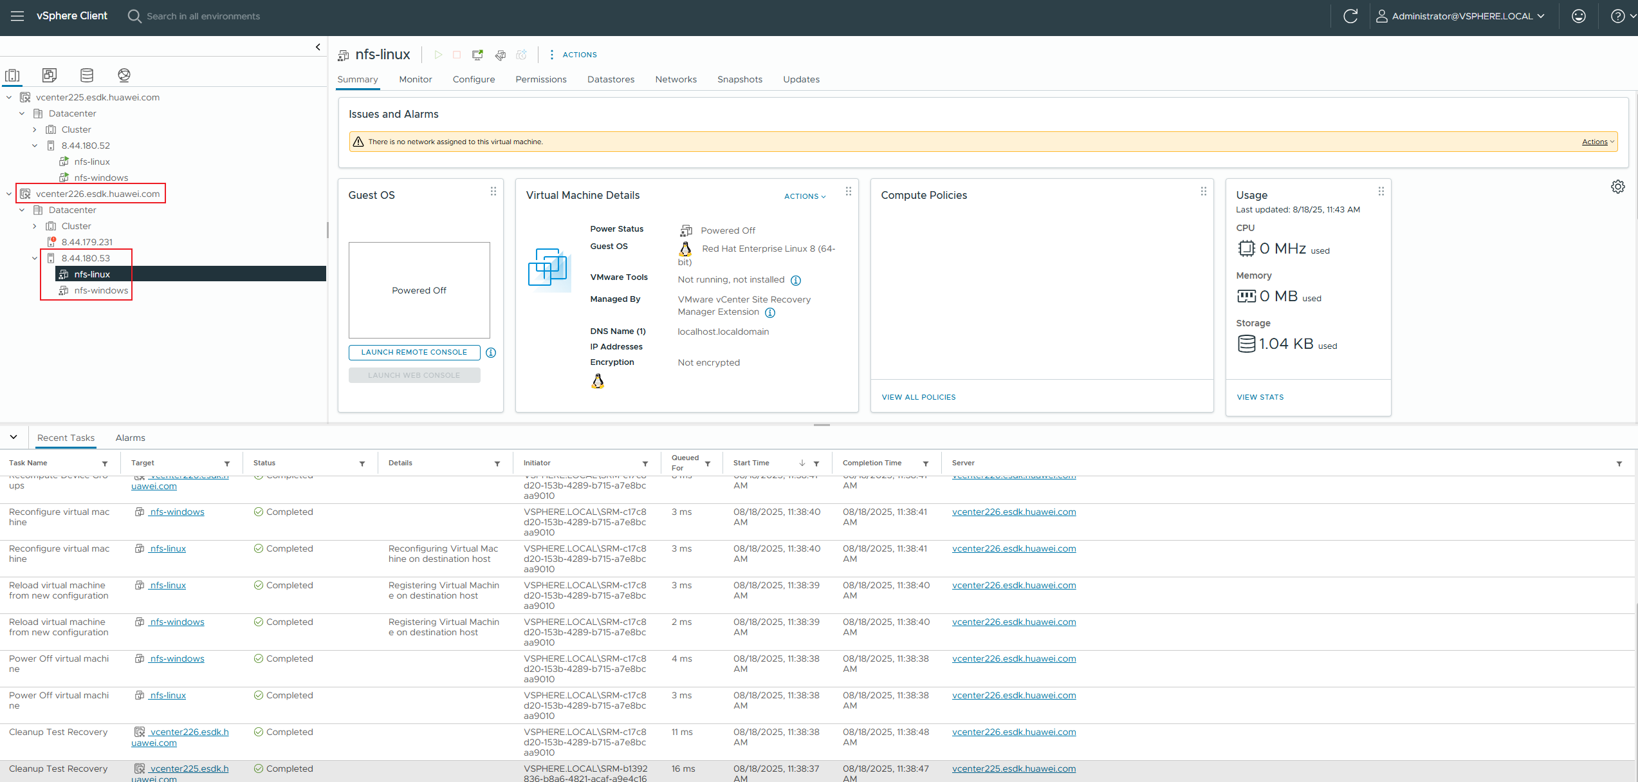Click Usage card drag handle
Screen dimensions: 1638x782
[1381, 191]
